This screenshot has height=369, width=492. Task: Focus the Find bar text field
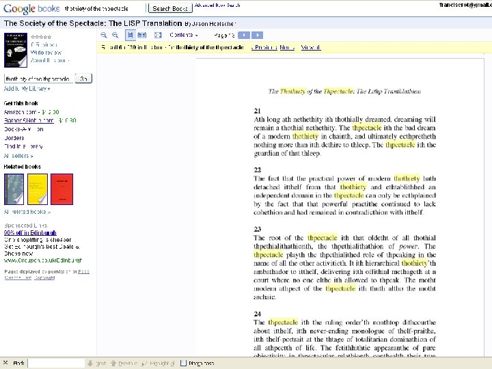pyautogui.click(x=57, y=363)
